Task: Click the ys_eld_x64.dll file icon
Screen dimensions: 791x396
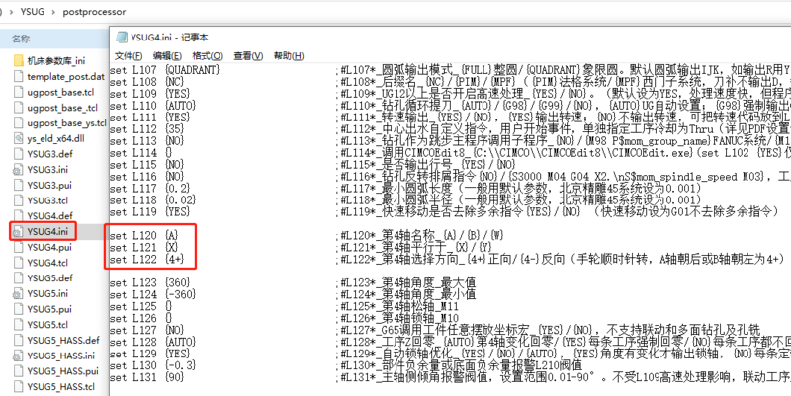Action: click(x=18, y=138)
